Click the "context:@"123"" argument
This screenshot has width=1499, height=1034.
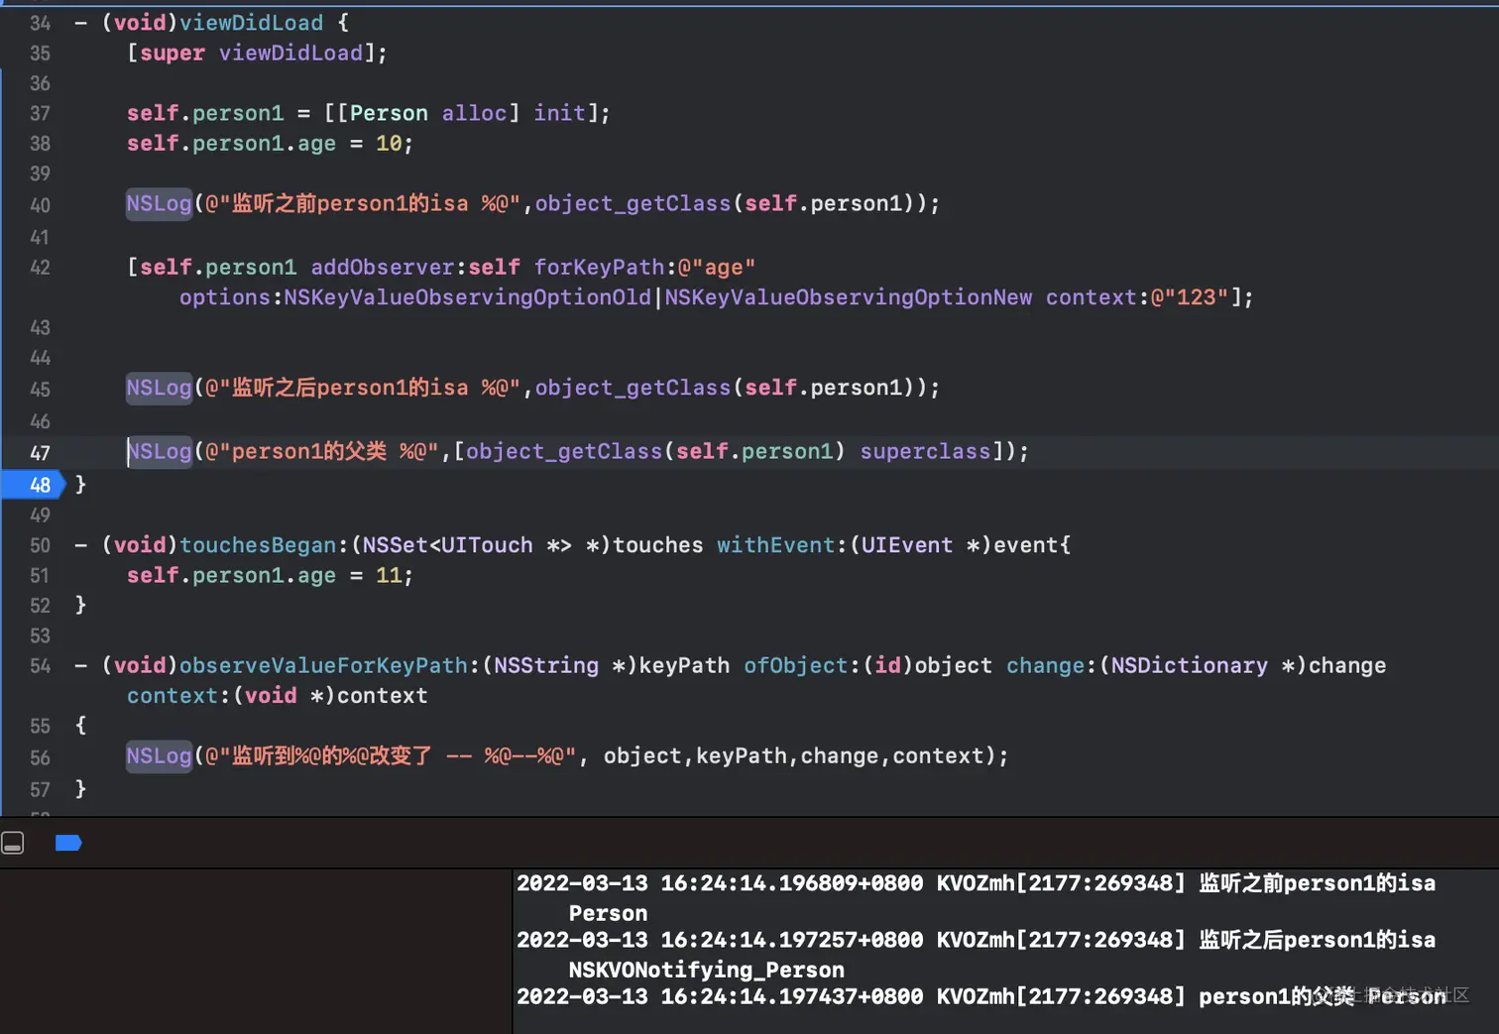tap(1137, 297)
